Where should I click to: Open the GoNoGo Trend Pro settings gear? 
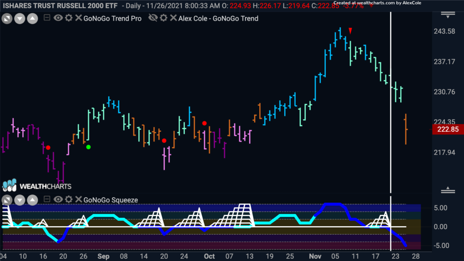click(x=69, y=18)
